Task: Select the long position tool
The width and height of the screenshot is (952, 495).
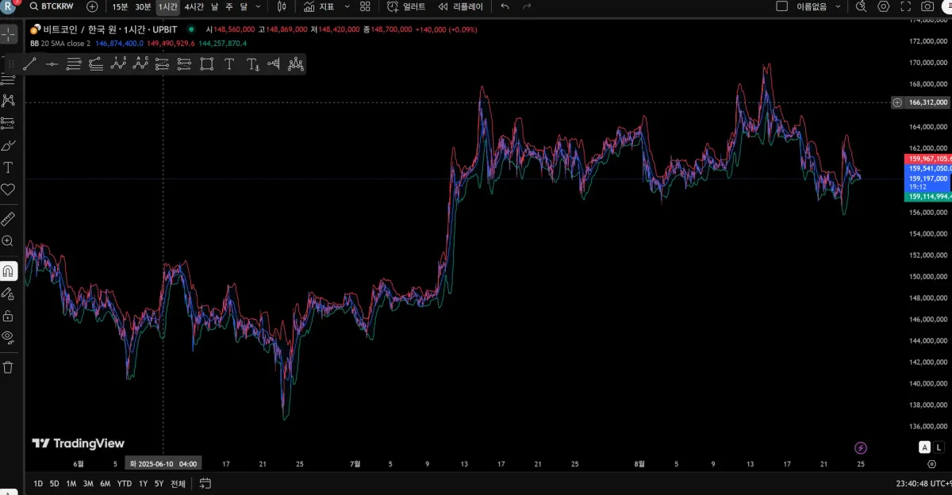Action: (163, 64)
